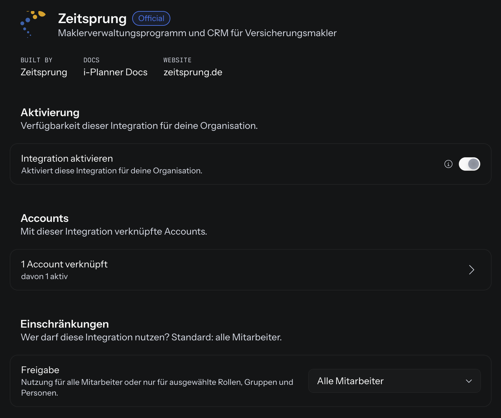The height and width of the screenshot is (418, 501).
Task: Click 'Mit dieser Integration verknüpfte Accounts' text
Action: (114, 231)
